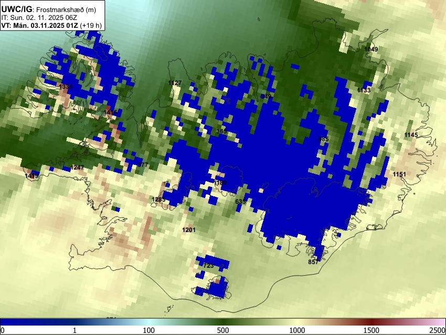Image resolution: width=446 pixels, height=335 pixels.
Task: Click the 500 tick on the color scale
Action: pos(223,330)
